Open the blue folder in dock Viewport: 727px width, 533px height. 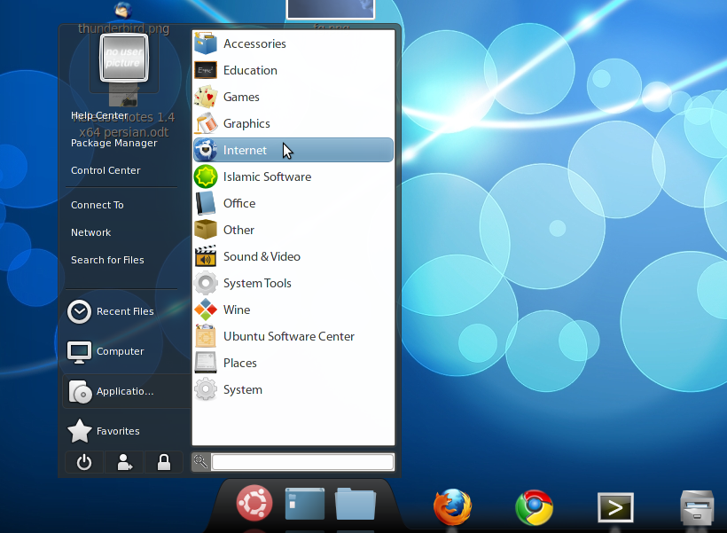[x=356, y=504]
